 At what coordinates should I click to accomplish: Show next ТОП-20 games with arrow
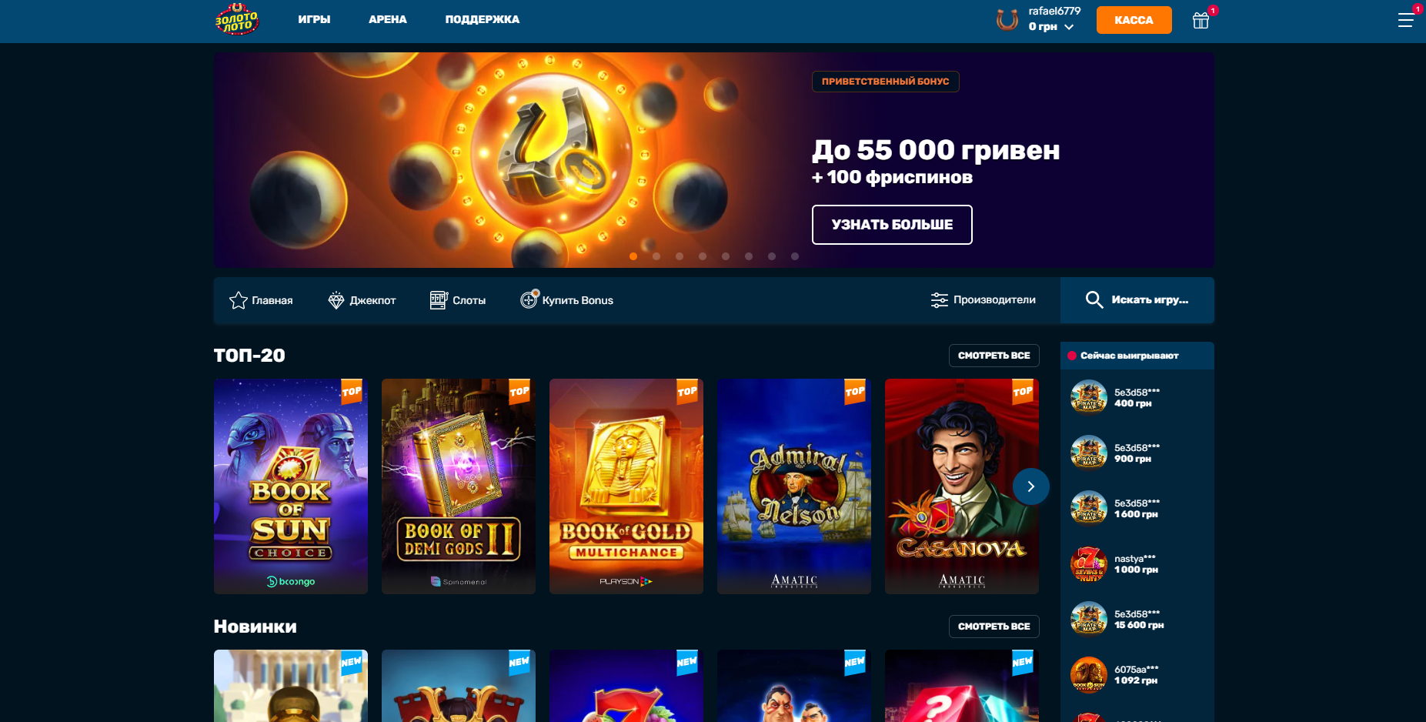click(1031, 486)
